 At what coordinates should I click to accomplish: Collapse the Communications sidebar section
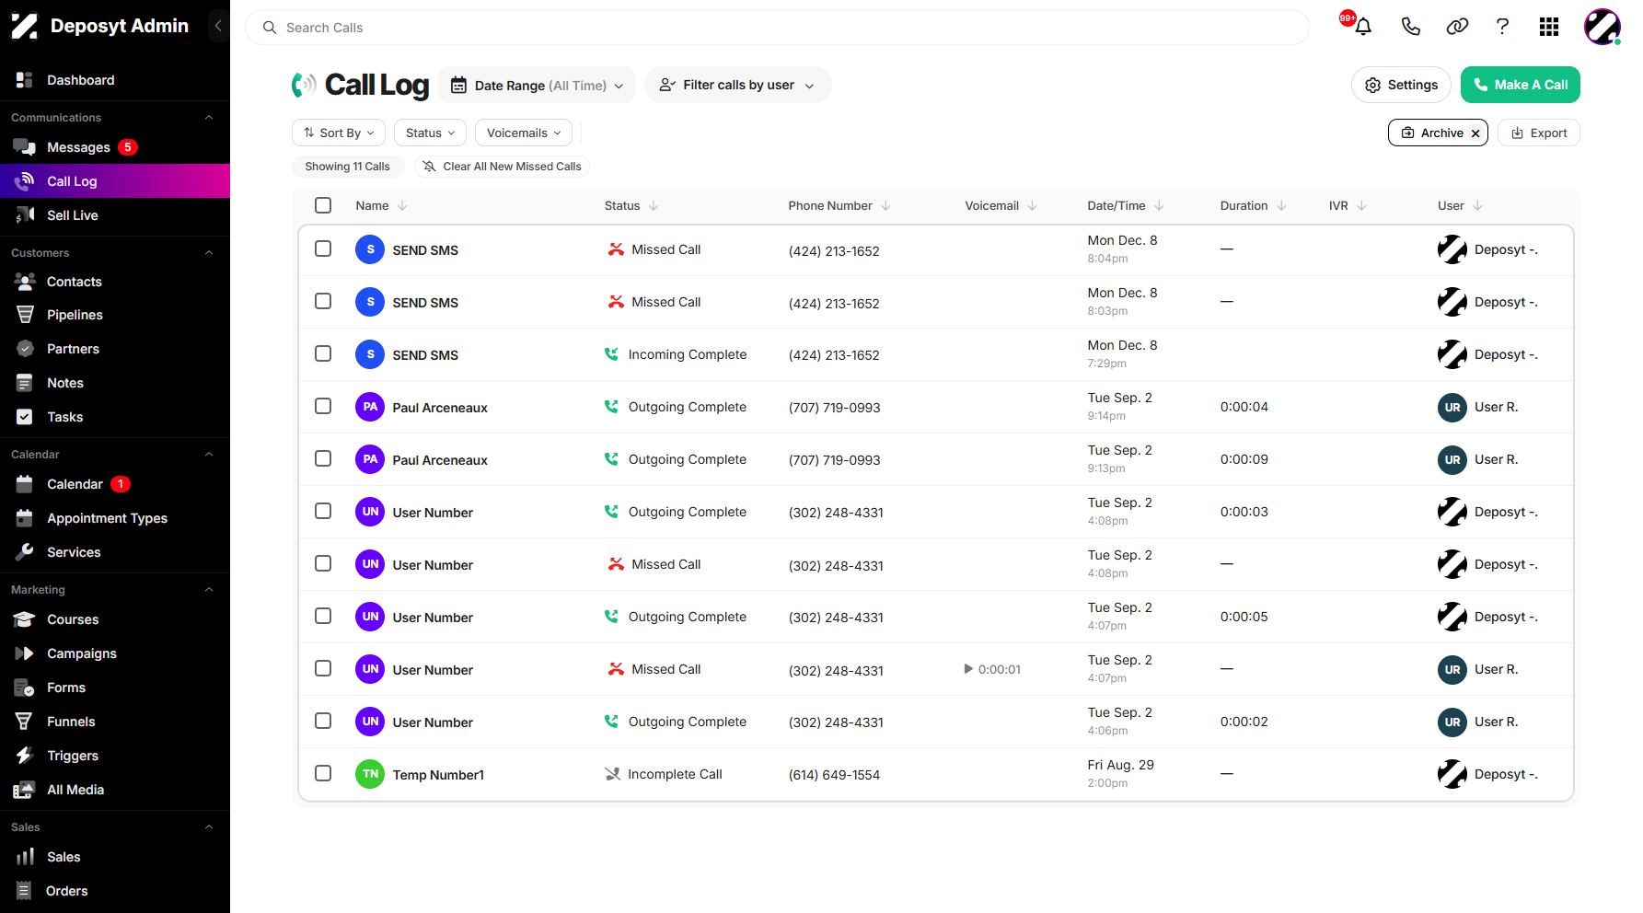point(209,118)
